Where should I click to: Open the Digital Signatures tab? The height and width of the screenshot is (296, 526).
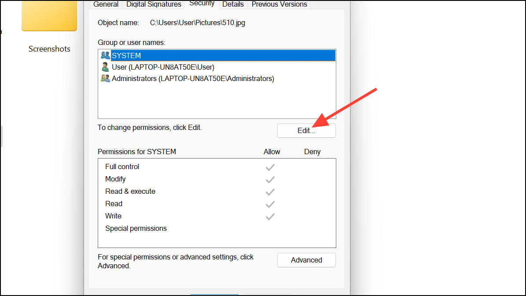[154, 4]
